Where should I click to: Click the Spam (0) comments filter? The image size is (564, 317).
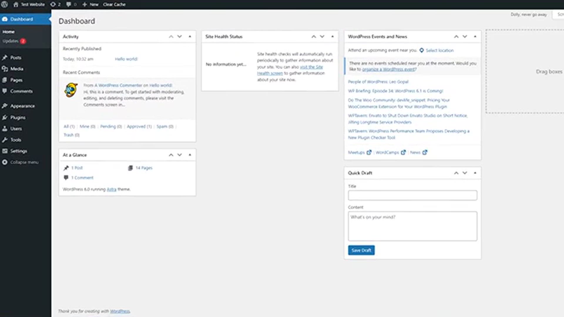pyautogui.click(x=165, y=127)
